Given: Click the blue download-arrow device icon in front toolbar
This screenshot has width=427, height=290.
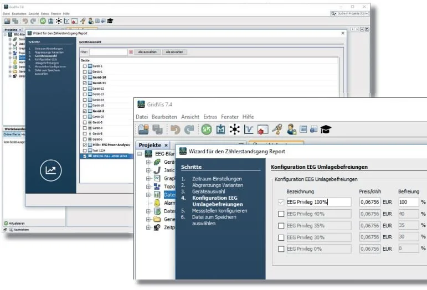Looking at the screenshot, I should pyautogui.click(x=220, y=129).
